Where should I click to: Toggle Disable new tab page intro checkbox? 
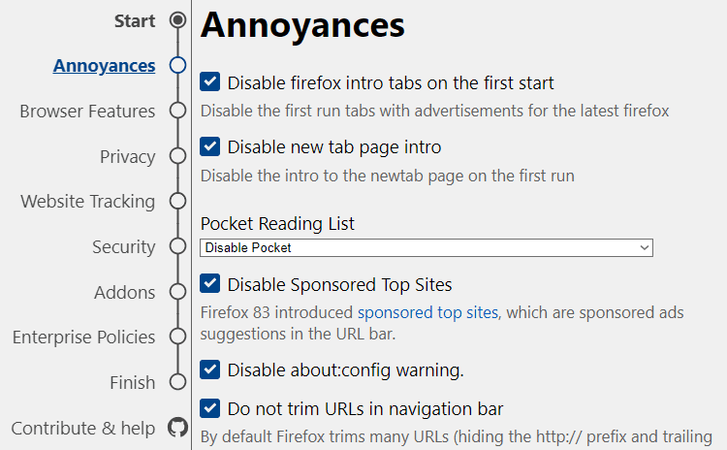tap(210, 146)
